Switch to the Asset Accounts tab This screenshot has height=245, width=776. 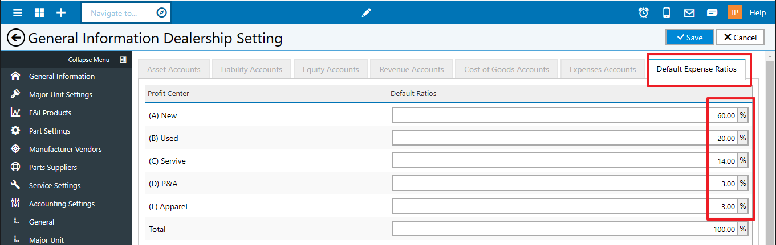[x=174, y=69]
